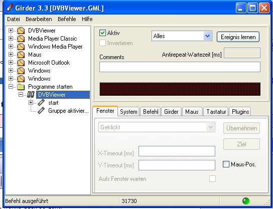
Task: Check the Invertieren checkbox
Action: click(x=102, y=43)
